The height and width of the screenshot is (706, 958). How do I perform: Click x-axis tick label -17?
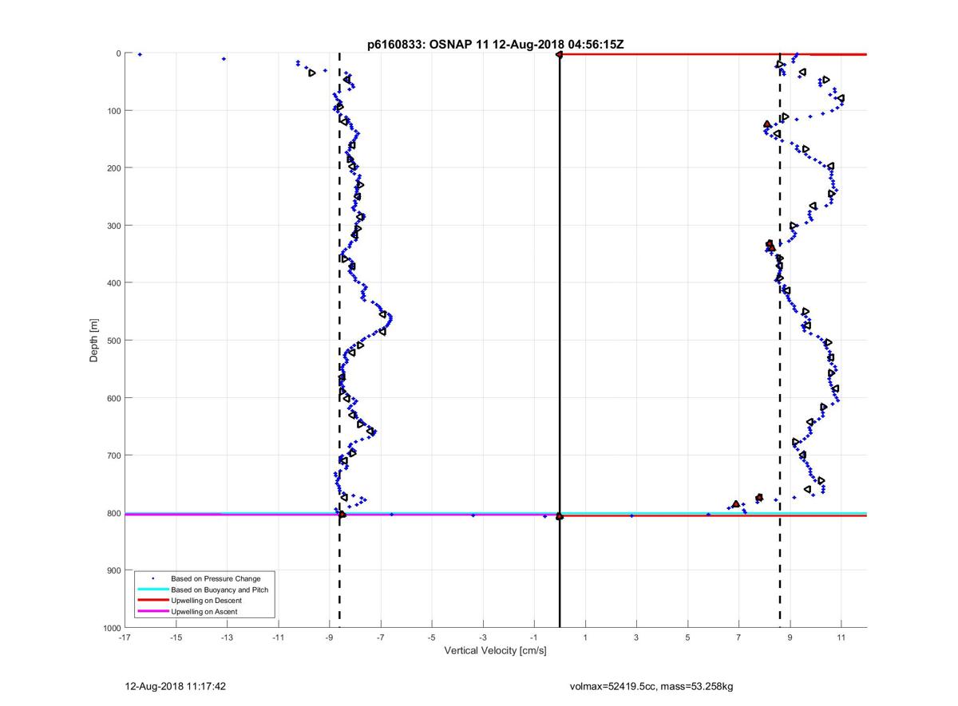point(125,637)
